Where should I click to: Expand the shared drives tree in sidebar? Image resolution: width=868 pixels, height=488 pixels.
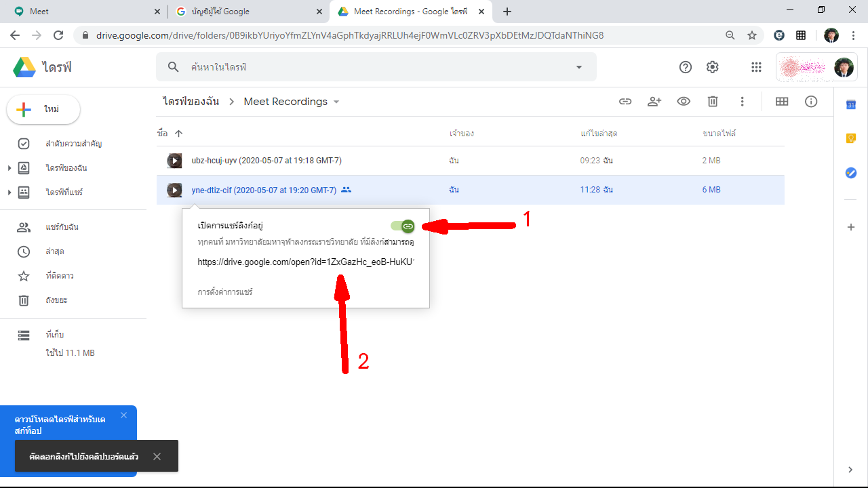9,192
